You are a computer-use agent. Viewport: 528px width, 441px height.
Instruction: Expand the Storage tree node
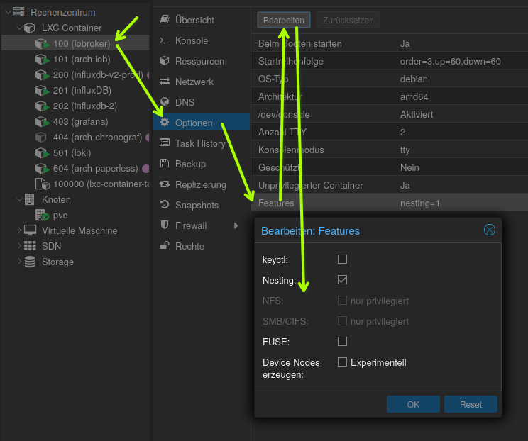pyautogui.click(x=18, y=262)
